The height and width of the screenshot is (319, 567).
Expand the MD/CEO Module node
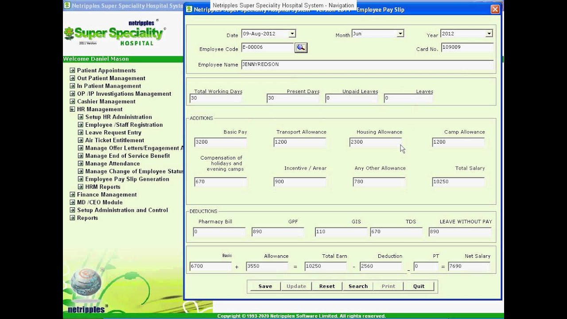point(72,202)
